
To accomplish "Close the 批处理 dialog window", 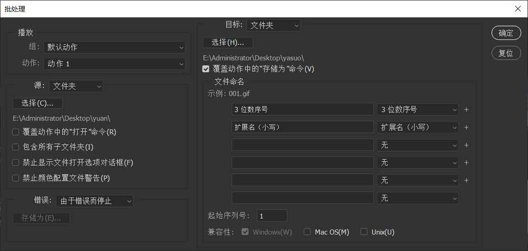I will pos(517,9).
